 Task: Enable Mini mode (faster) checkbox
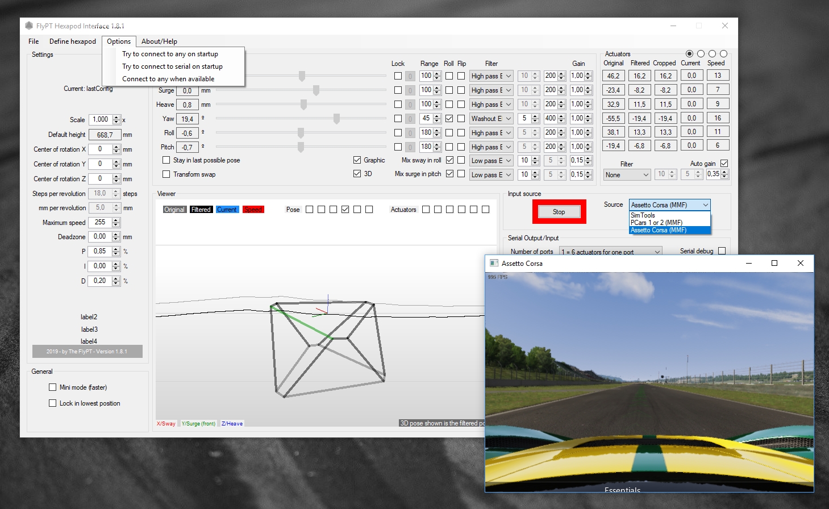[x=53, y=387]
